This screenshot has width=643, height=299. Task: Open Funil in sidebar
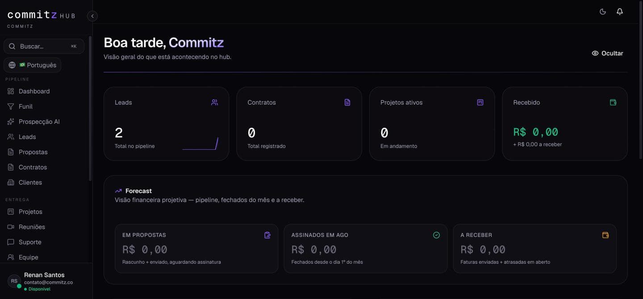(45, 106)
